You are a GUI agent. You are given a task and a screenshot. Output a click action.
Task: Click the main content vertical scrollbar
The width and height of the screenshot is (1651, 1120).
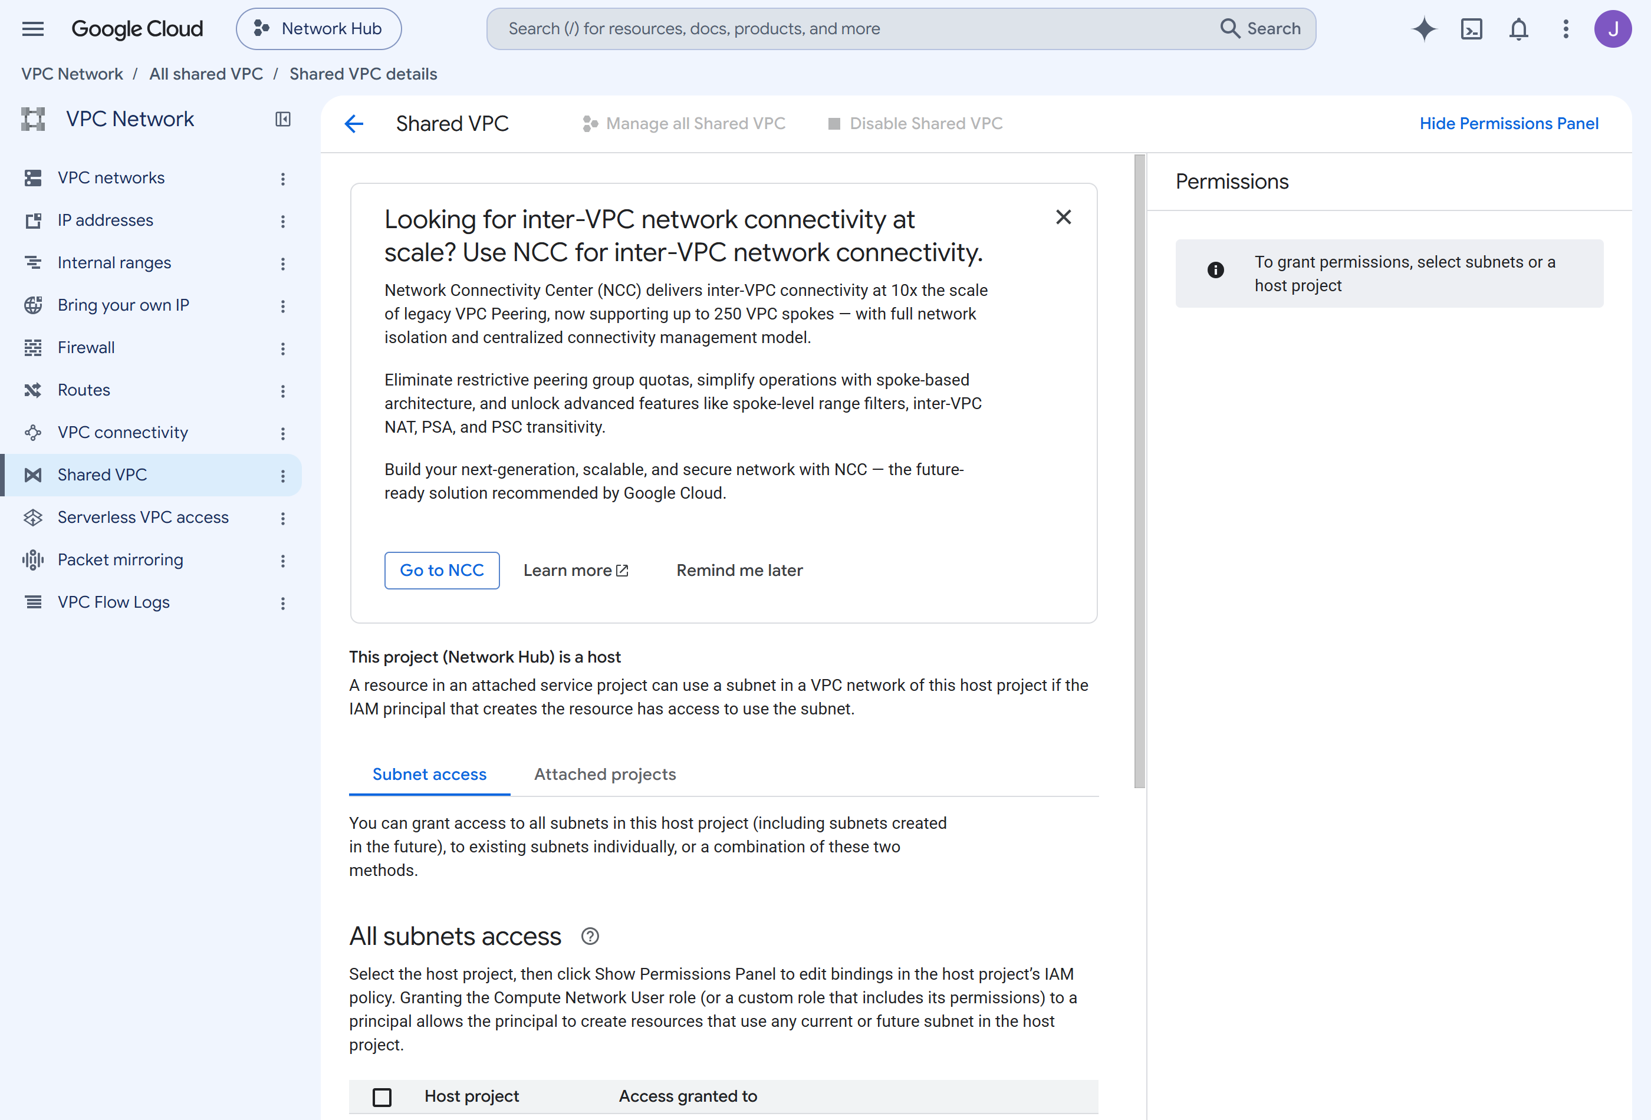[x=1140, y=472]
